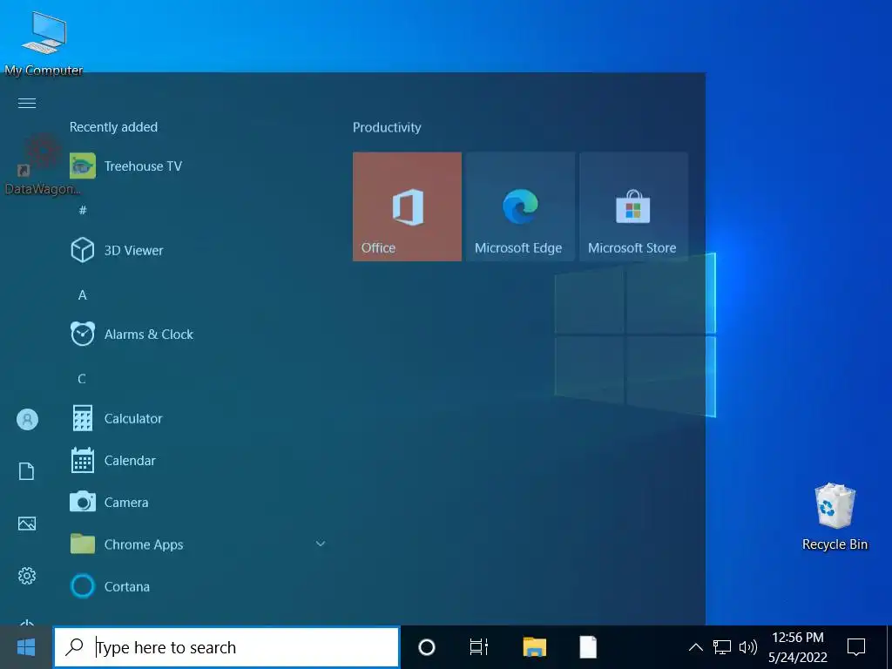Click the Windows Start button
Screen dimensions: 892x669
click(x=26, y=647)
